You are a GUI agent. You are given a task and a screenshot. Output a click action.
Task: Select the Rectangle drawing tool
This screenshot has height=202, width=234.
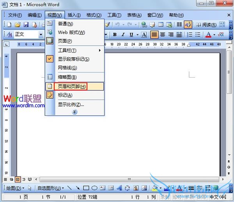[x=86, y=188]
